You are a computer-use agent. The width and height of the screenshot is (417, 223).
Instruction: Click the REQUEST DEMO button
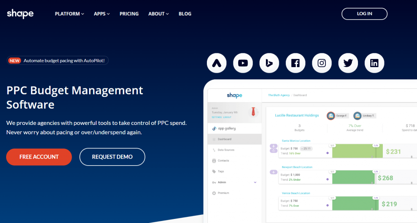tap(112, 157)
